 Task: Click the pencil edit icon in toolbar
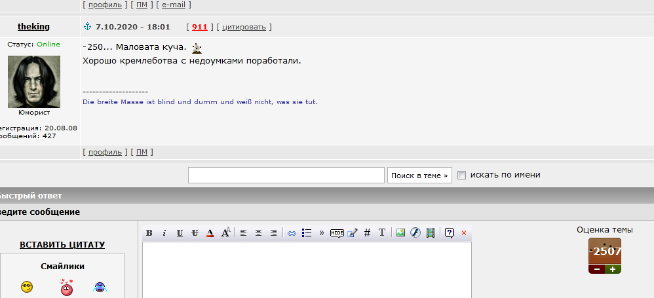[353, 233]
